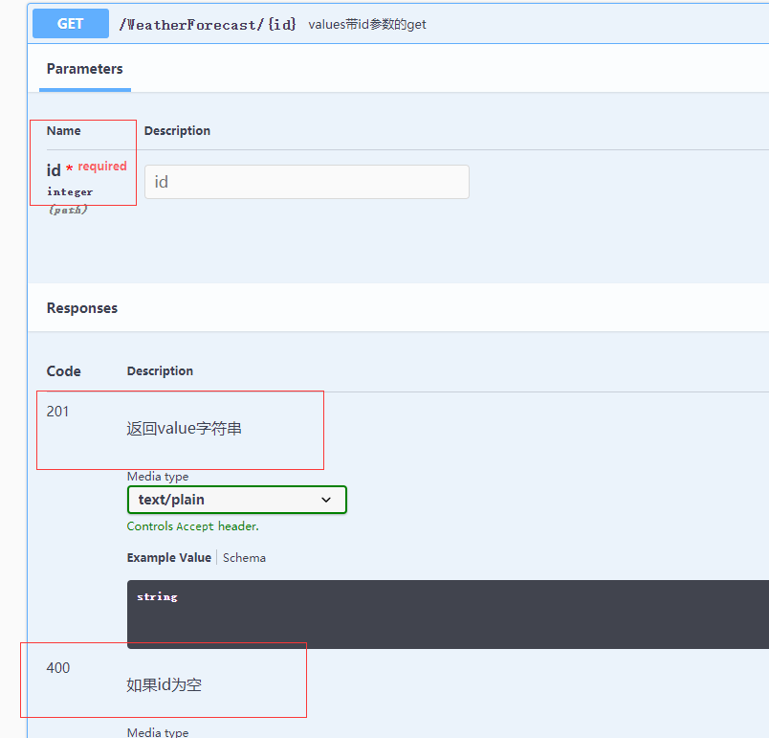
Task: Open the text/plain media type dropdown
Action: click(x=236, y=500)
